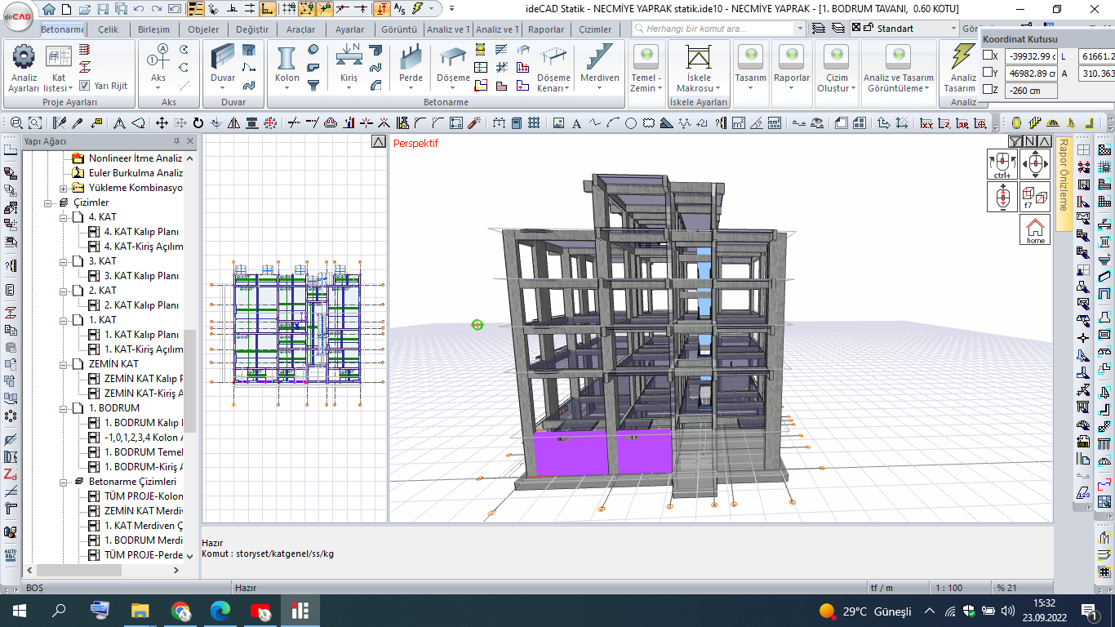Click the Kolon column tool icon

(x=287, y=58)
